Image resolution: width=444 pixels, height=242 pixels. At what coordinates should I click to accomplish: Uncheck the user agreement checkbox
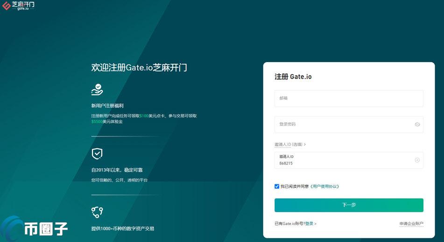coord(277,187)
